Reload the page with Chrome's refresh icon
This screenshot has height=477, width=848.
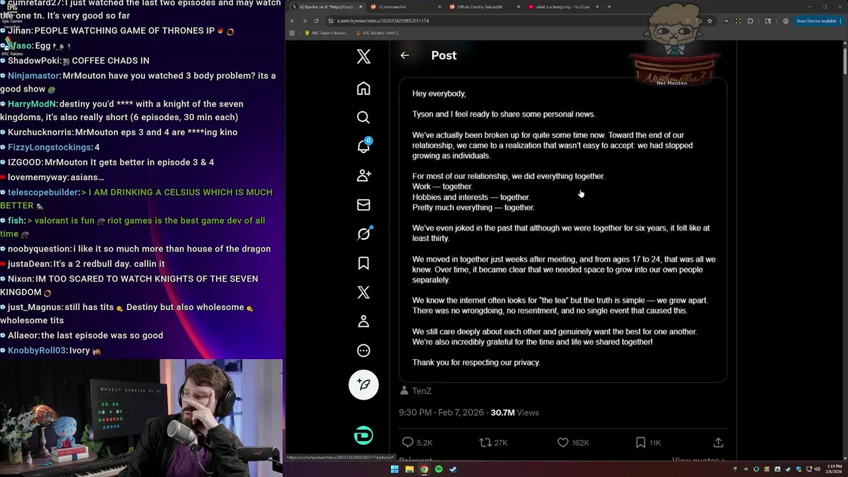[x=316, y=21]
